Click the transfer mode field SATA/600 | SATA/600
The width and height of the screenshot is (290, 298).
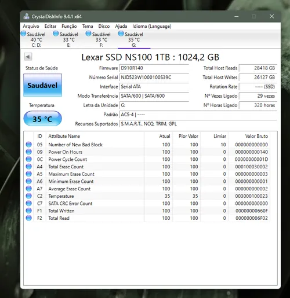coord(154,96)
